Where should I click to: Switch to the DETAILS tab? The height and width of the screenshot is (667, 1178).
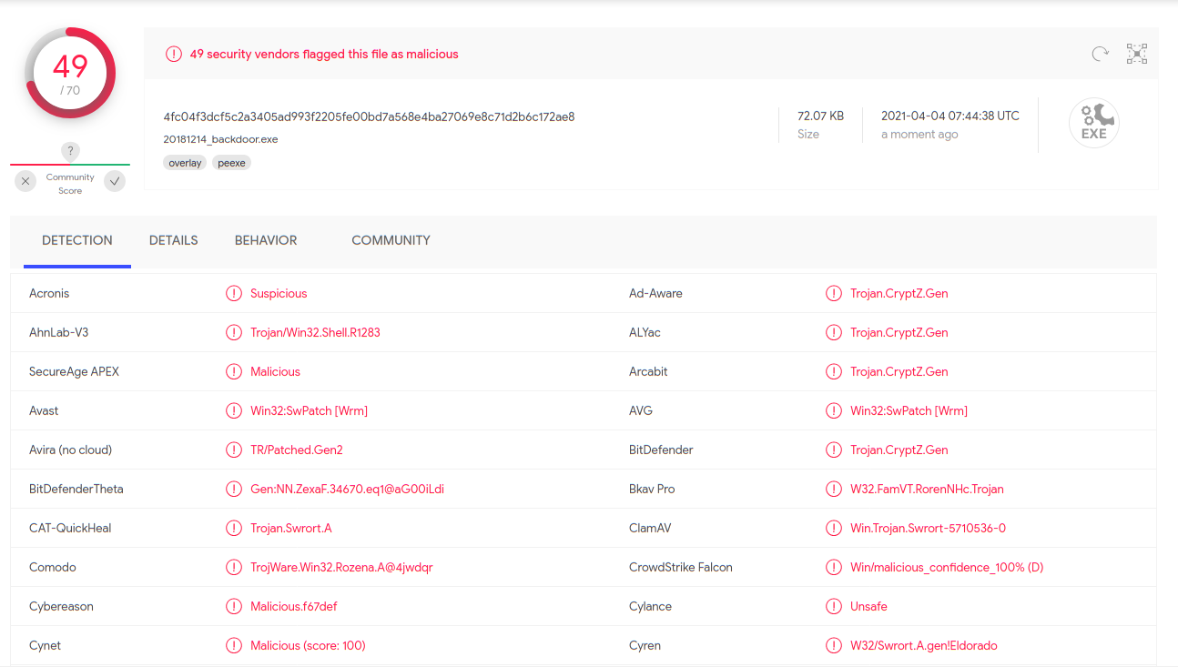coord(174,240)
